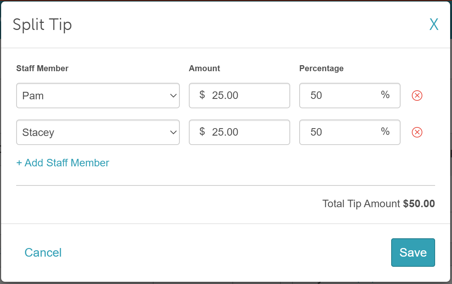Expand the Stacey staff member dropdown
This screenshot has width=452, height=284.
(98, 132)
